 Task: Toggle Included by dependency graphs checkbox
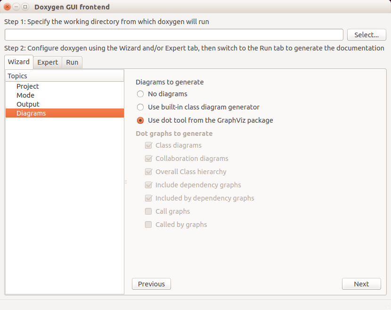(148, 198)
